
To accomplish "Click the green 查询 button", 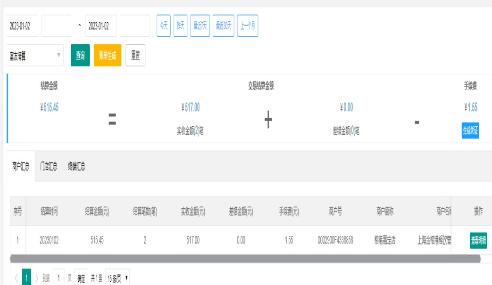I will click(x=80, y=56).
